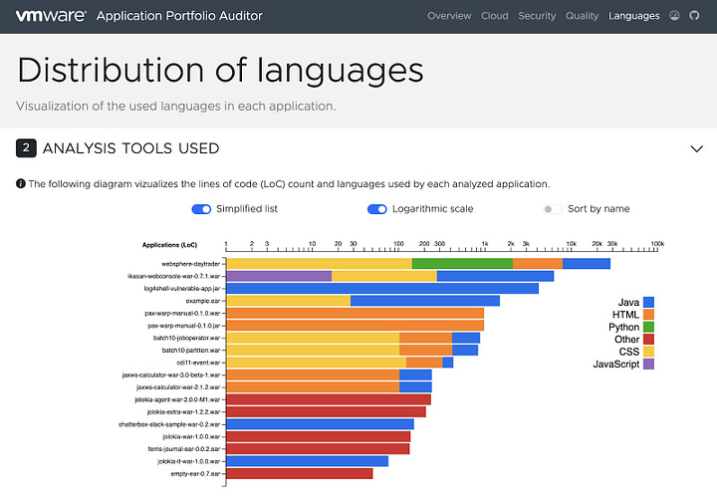Click the VMware logo
This screenshot has height=503, width=717.
tap(51, 16)
